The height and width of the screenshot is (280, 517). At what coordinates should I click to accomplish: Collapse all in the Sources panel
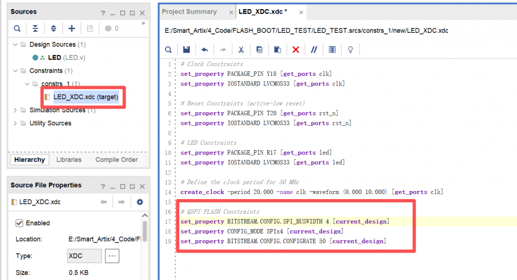tap(35, 28)
